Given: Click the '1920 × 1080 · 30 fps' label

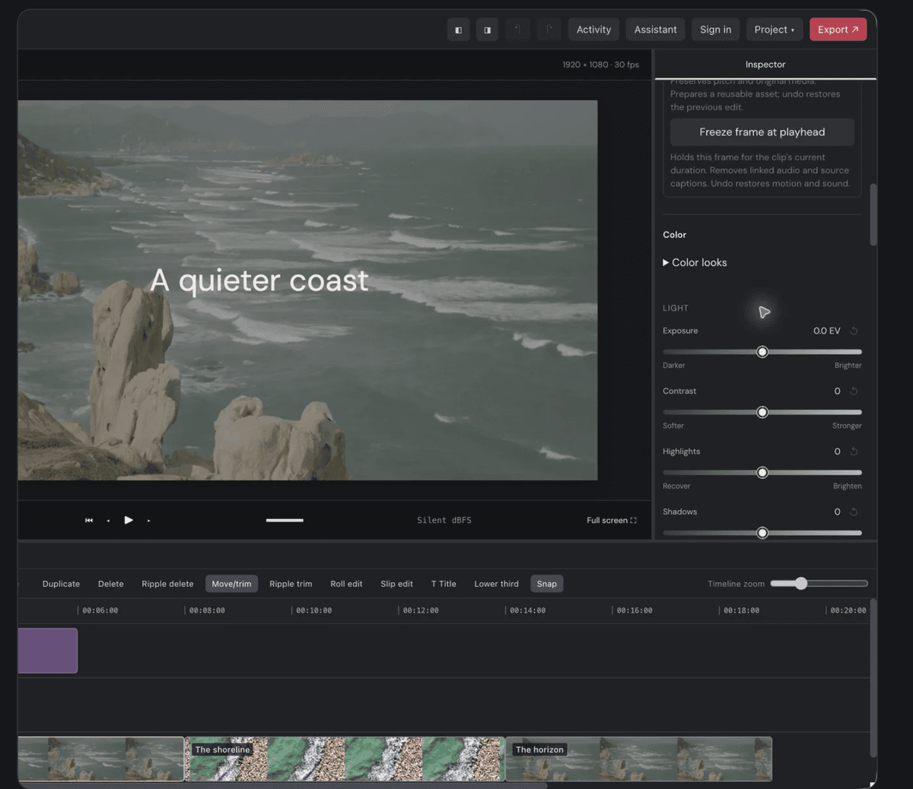Looking at the screenshot, I should 600,65.
